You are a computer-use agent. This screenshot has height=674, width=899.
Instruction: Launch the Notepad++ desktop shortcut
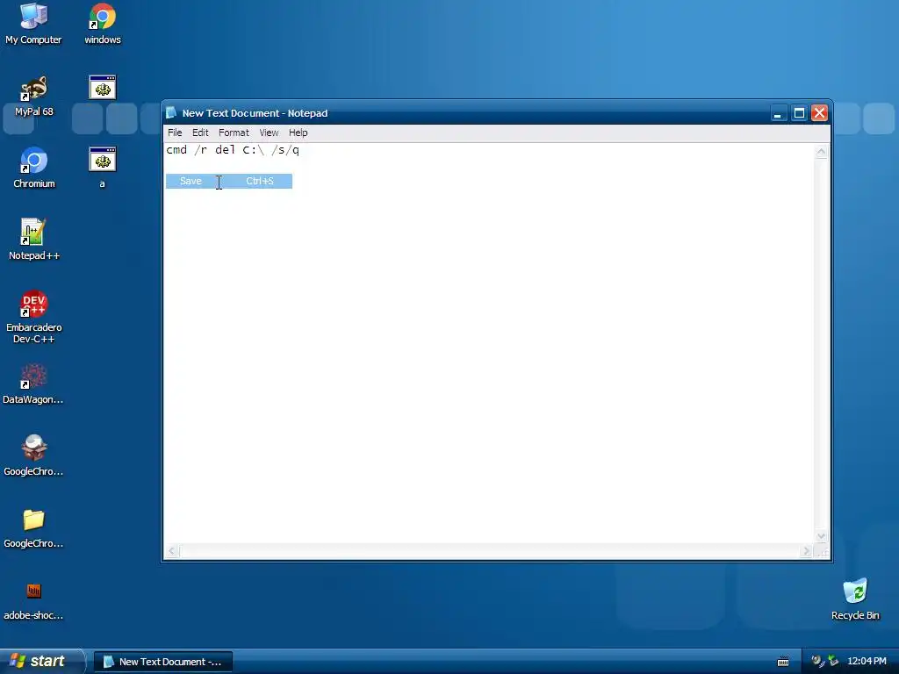pos(34,239)
